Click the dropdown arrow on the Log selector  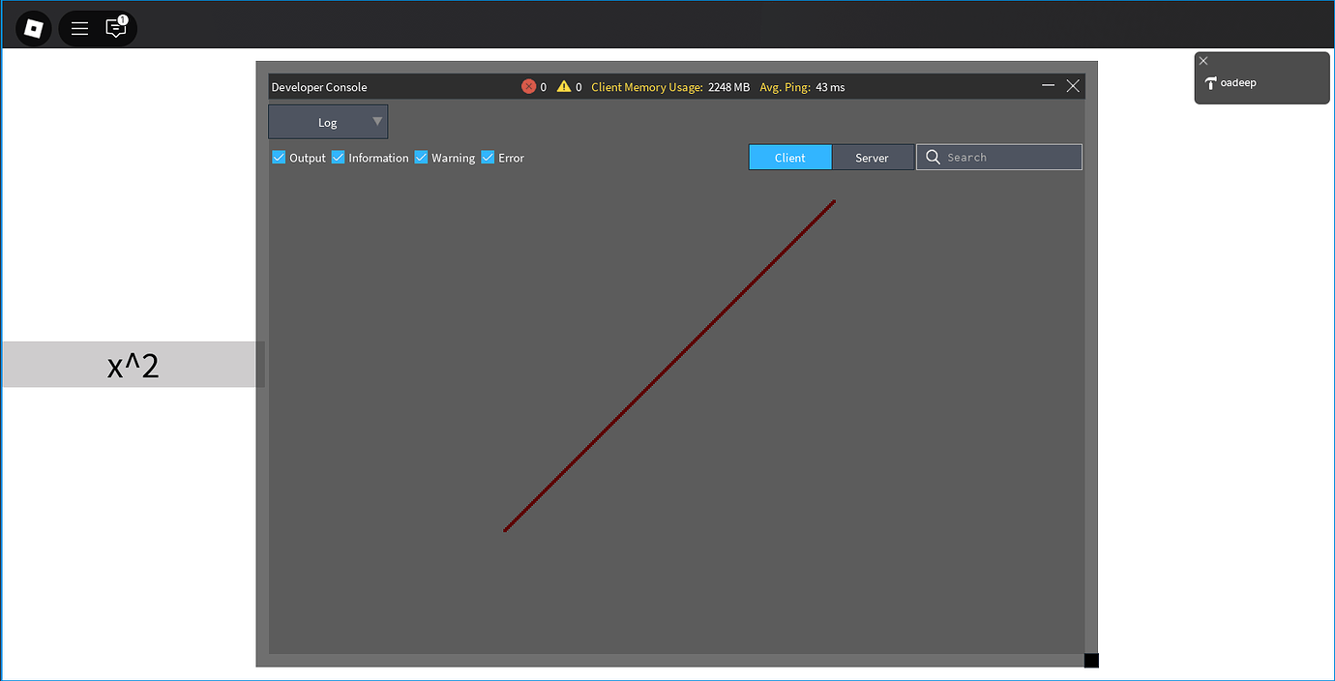[376, 122]
